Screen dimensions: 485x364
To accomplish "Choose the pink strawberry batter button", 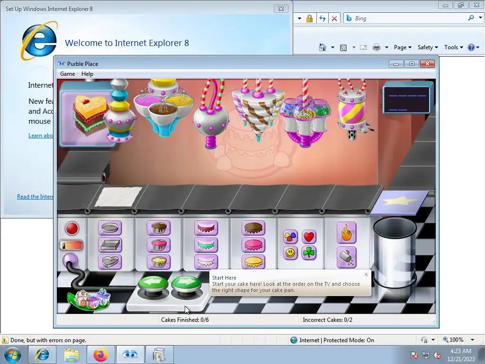I will pyautogui.click(x=159, y=246).
